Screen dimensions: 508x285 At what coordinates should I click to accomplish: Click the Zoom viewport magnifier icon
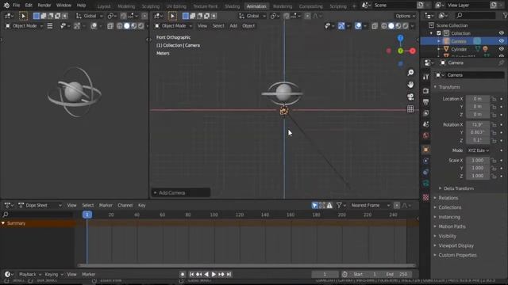tap(410, 73)
